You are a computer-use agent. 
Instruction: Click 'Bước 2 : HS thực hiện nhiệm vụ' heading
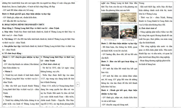tap(119, 43)
